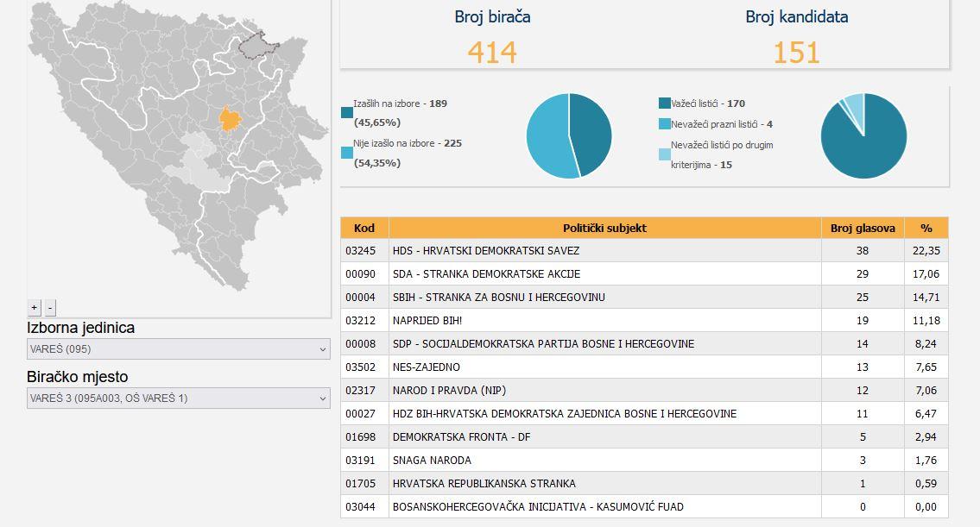The height and width of the screenshot is (527, 980).
Task: Open the Izborna jedinica dropdown showing VAREŠ (095)
Action: 178,349
